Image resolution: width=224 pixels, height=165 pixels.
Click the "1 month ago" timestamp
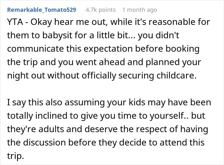click(140, 10)
